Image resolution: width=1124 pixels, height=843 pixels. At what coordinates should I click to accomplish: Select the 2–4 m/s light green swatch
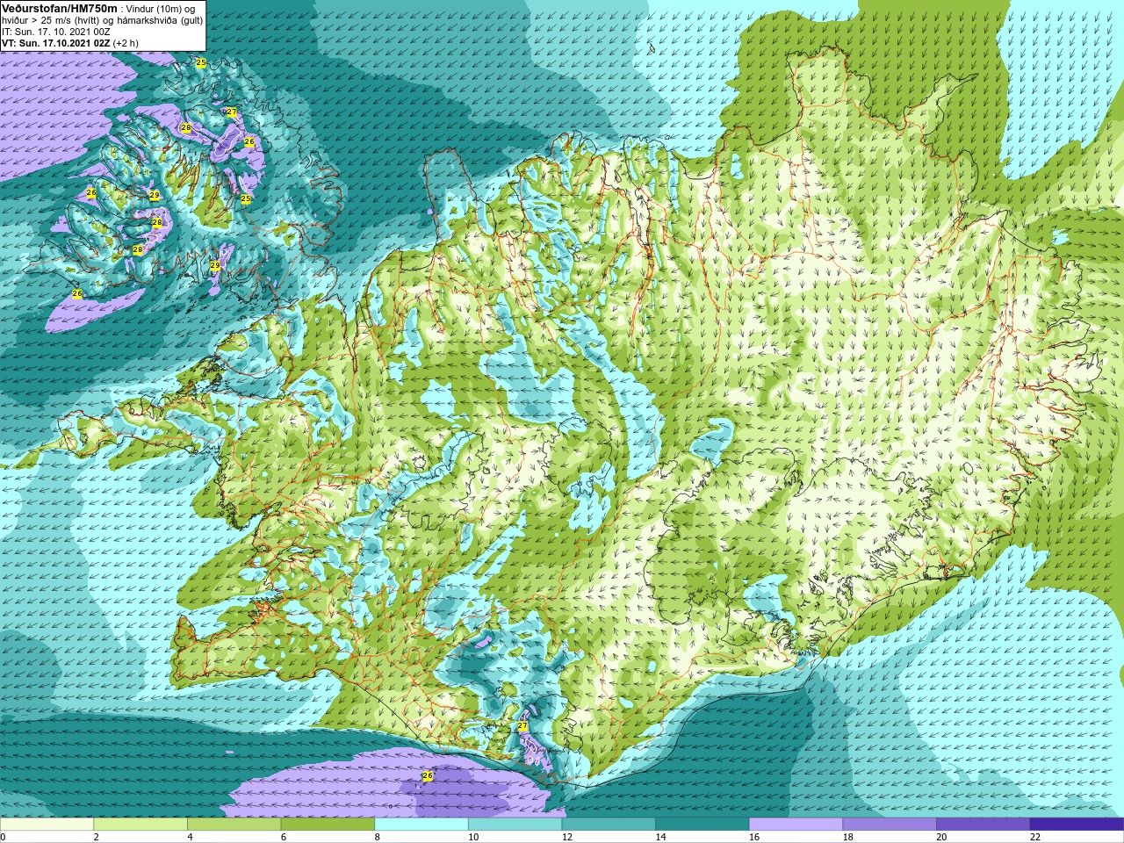(140, 825)
